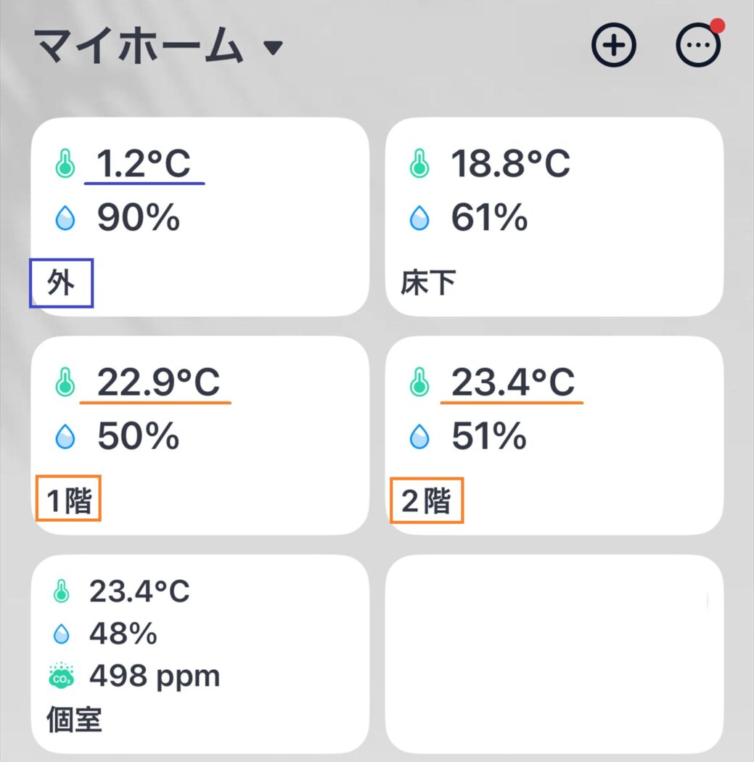Screen dimensions: 754x762
Task: Click humidity droplet icon on 床下 card
Action: 419,218
